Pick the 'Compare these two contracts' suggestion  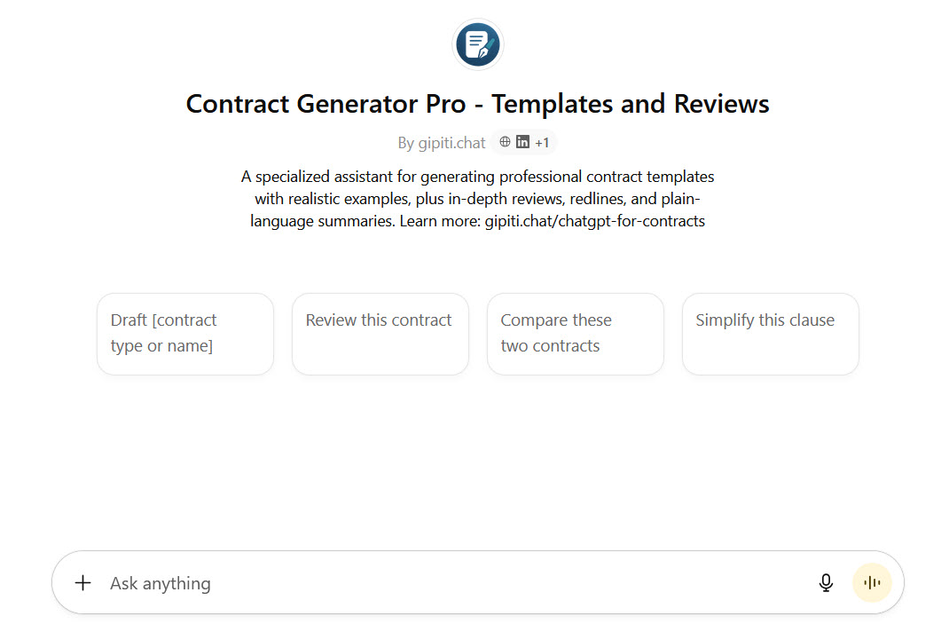coord(575,334)
